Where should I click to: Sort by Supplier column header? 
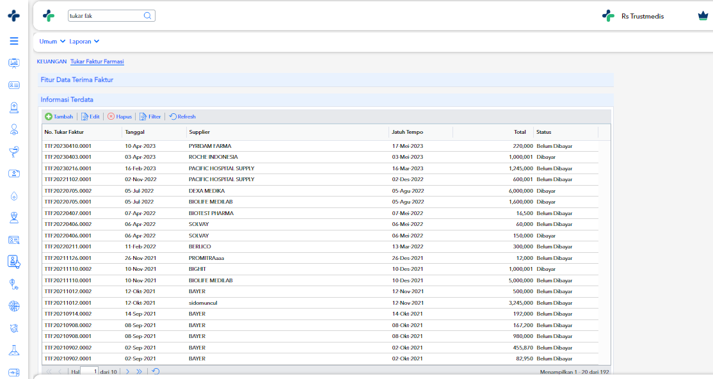point(288,132)
